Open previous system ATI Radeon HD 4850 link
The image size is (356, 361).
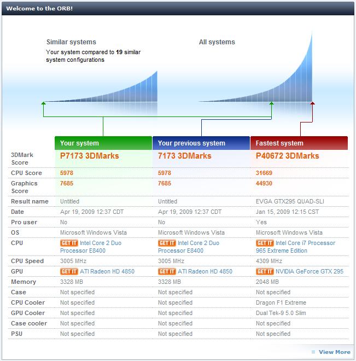205,271
